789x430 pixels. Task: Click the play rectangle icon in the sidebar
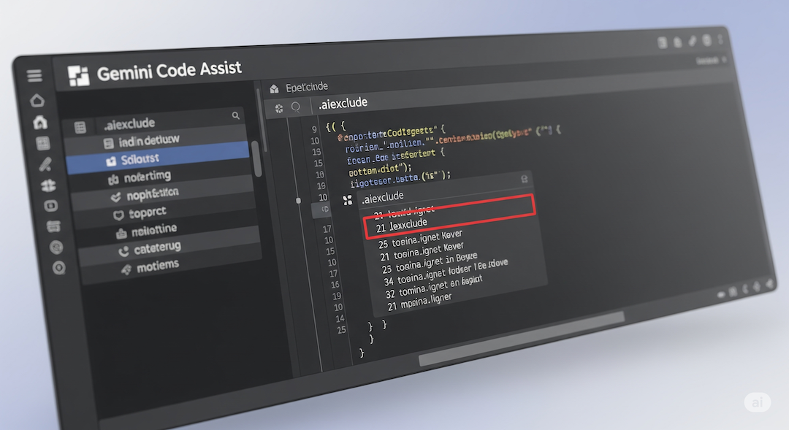tap(51, 206)
